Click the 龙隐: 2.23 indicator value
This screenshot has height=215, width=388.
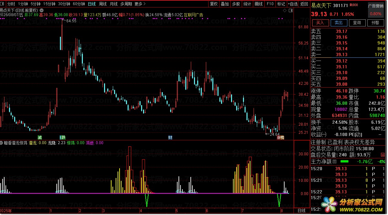(57, 142)
